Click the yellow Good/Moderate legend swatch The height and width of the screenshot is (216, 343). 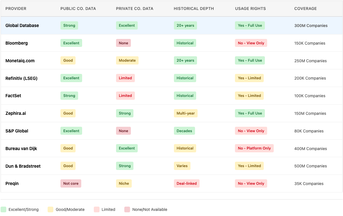50,209
